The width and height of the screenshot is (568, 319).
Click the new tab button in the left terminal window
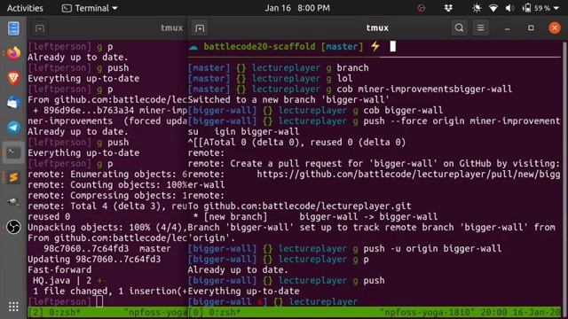pyautogui.click(x=40, y=28)
